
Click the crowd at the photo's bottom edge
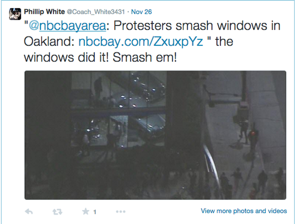coord(244,184)
